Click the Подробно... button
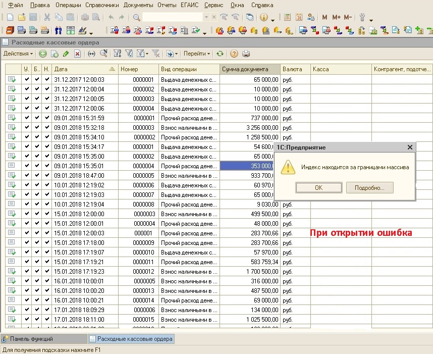Screen dimensions: 433x354 coord(369,188)
